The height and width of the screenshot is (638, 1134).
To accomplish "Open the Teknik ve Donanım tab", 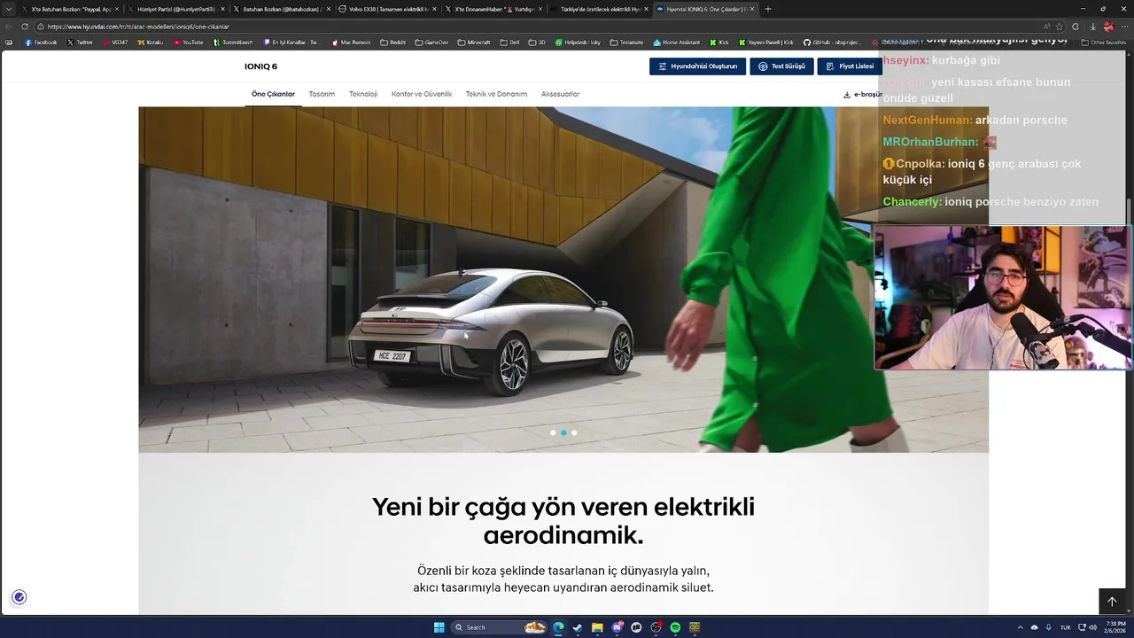I will 496,94.
